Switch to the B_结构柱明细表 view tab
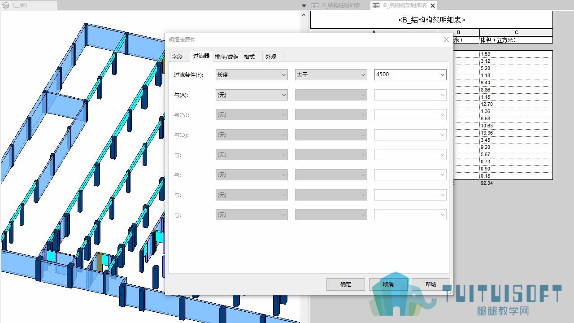This screenshot has height=323, width=574. [339, 5]
